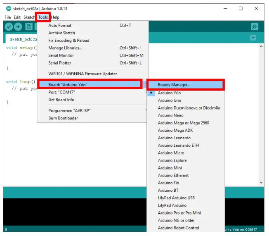Choose Burn Bootloader
Screen dimensions: 269x236
(x=93, y=118)
